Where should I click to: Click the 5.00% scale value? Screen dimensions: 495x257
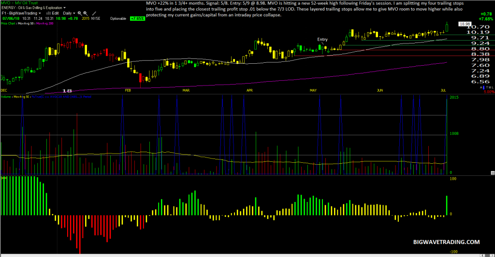pos(489,92)
